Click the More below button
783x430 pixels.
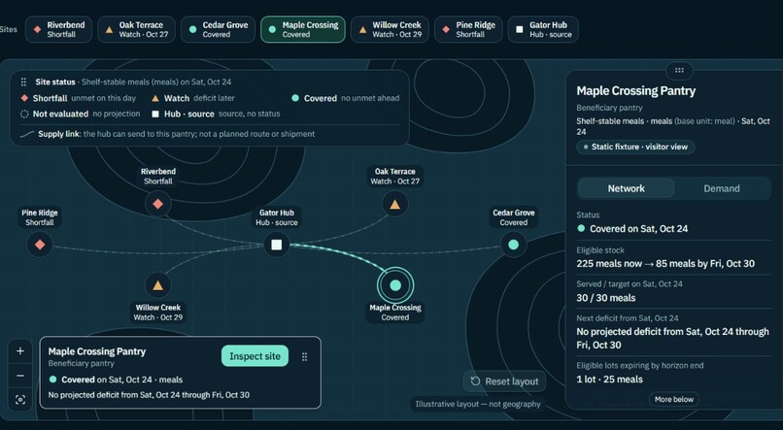674,399
